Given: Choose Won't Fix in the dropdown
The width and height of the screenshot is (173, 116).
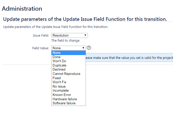Looking at the screenshot, I should coord(69,82).
